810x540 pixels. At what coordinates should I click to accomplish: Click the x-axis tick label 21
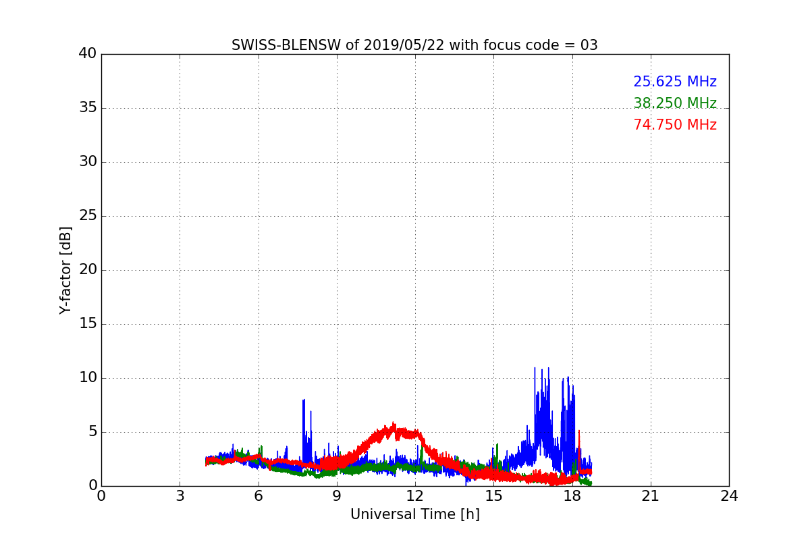651,495
